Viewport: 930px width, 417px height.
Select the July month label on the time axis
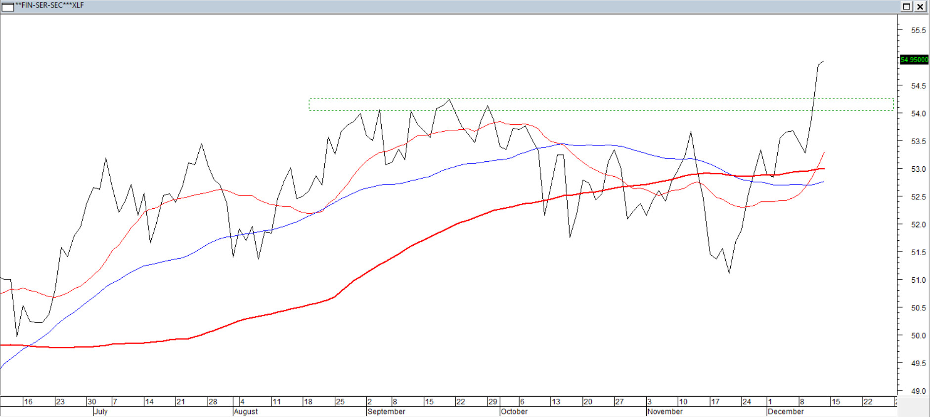[101, 412]
